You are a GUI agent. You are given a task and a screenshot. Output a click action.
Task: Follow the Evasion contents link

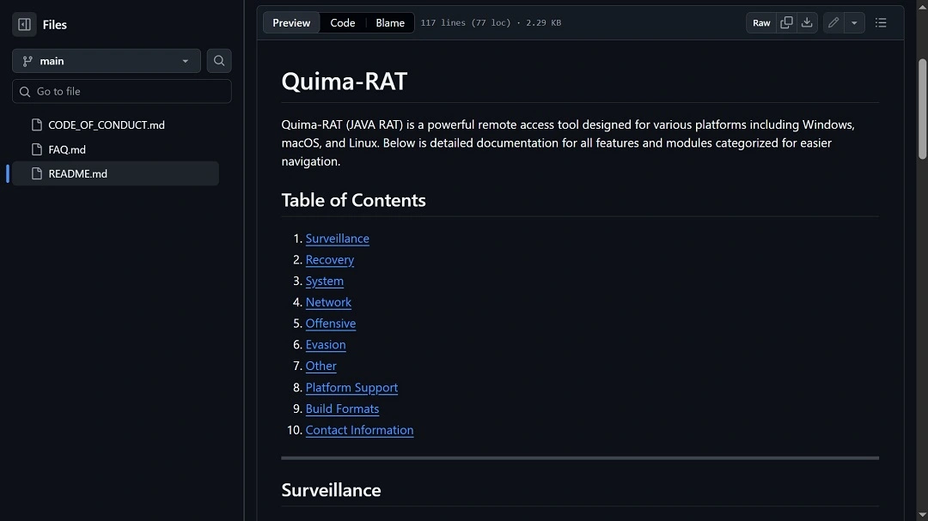[326, 345]
